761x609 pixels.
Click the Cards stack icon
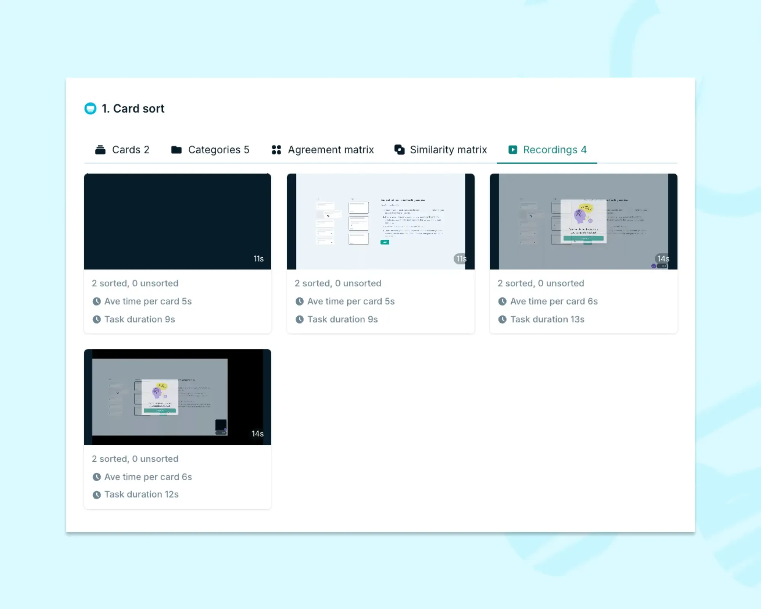(x=100, y=150)
